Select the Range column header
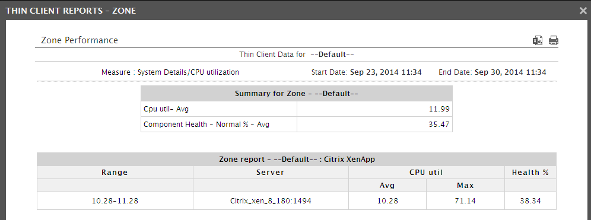Screen dimensions: 591x220 point(115,173)
